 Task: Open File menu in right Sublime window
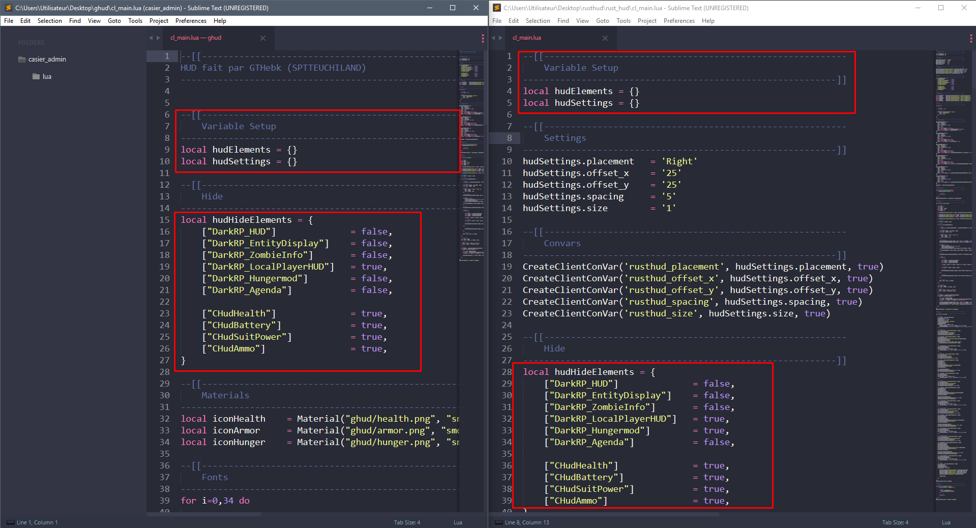[x=497, y=21]
